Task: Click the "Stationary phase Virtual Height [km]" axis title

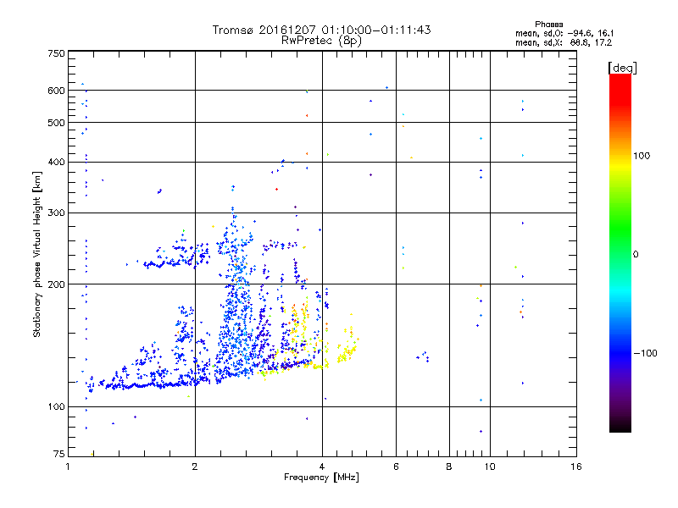Action: [37, 255]
